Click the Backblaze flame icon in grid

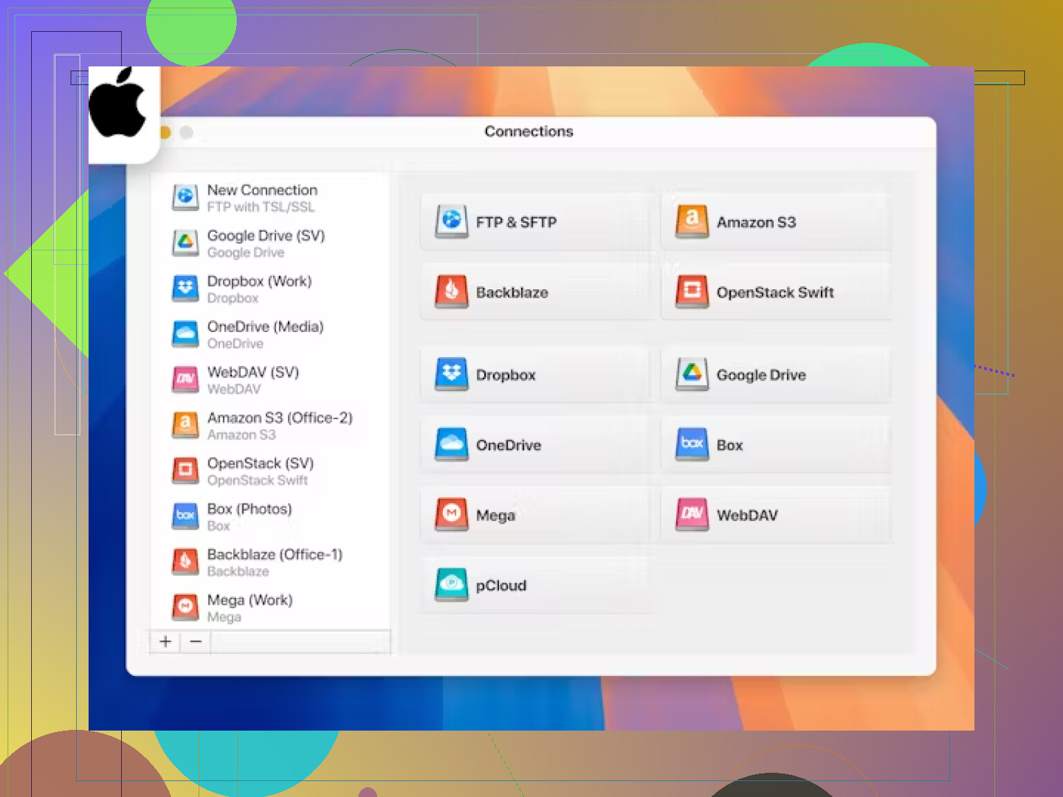[x=452, y=291]
